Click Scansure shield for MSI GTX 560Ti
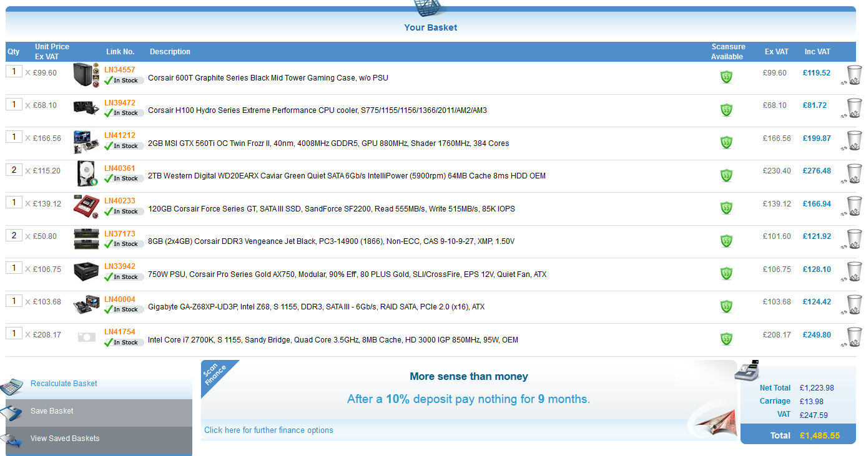This screenshot has height=456, width=866. tap(726, 143)
